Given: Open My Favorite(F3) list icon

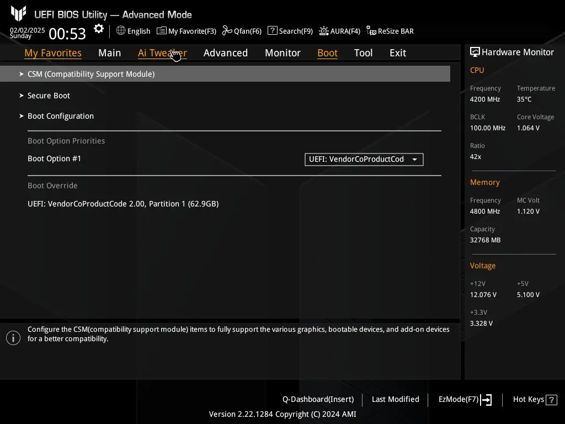Looking at the screenshot, I should click(x=162, y=31).
